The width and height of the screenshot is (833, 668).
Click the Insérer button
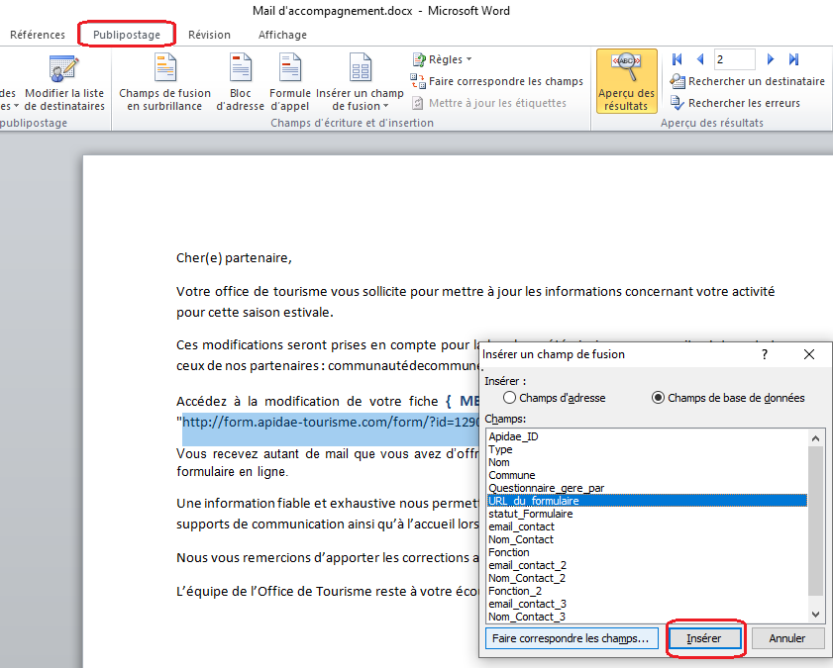point(704,638)
